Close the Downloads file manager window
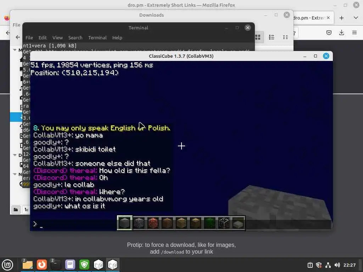 [x=286, y=15]
